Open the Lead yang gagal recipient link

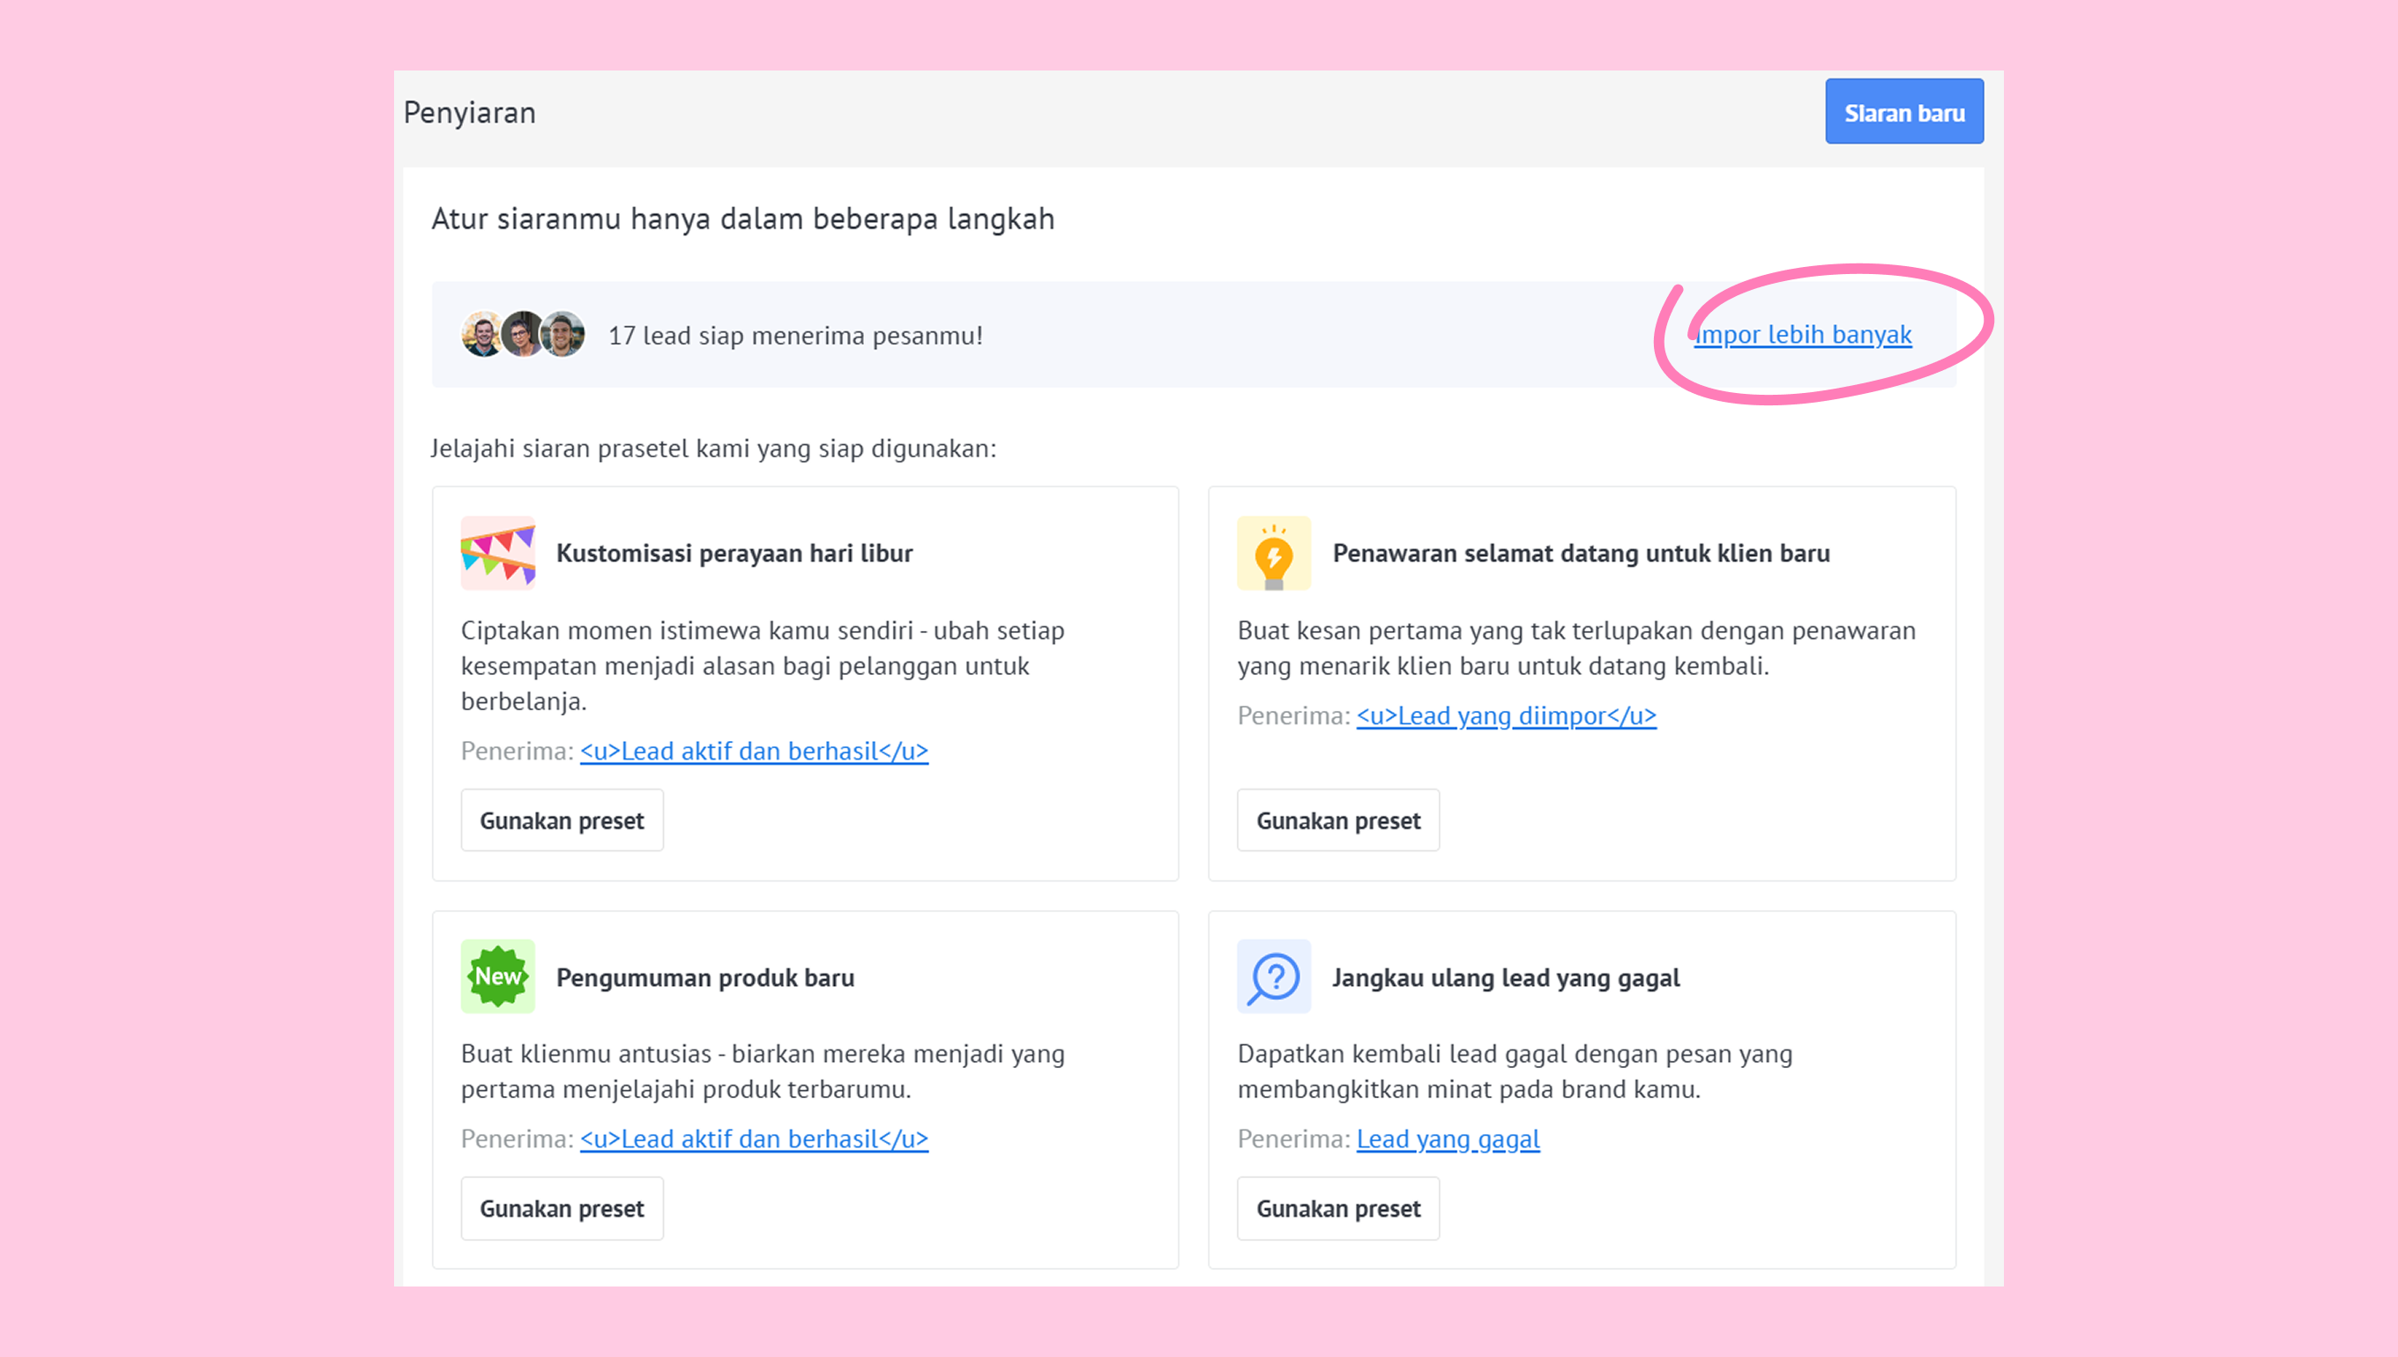[1448, 1138]
